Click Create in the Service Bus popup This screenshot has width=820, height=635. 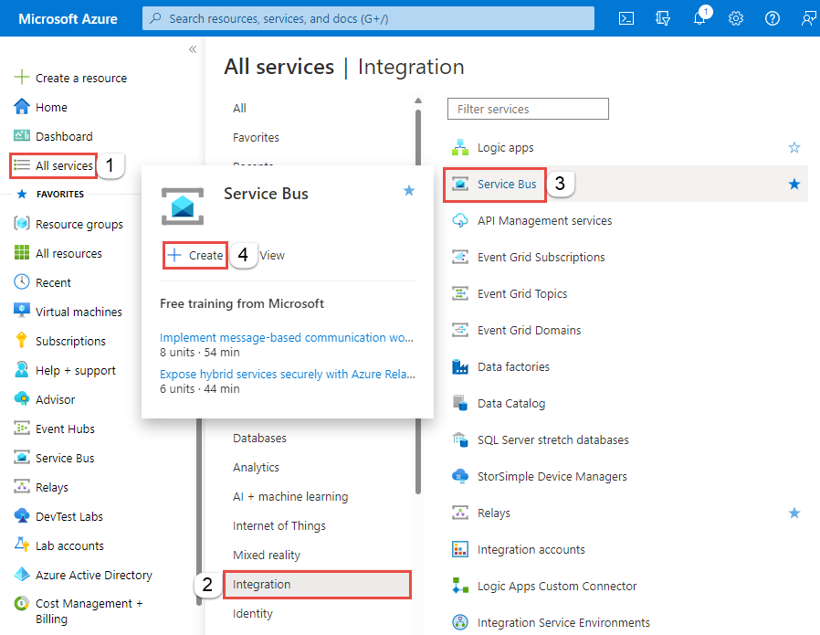[196, 256]
